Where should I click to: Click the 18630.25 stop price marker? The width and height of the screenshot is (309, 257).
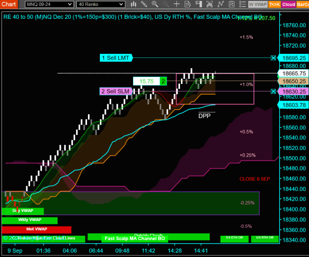coord(294,91)
